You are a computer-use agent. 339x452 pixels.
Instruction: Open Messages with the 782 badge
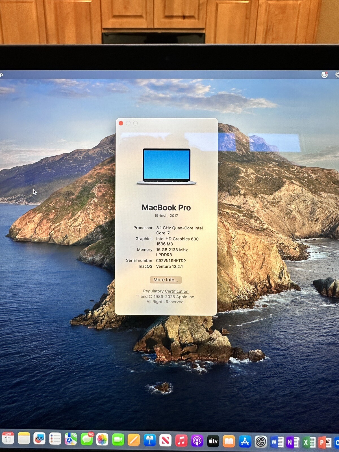click(86, 440)
